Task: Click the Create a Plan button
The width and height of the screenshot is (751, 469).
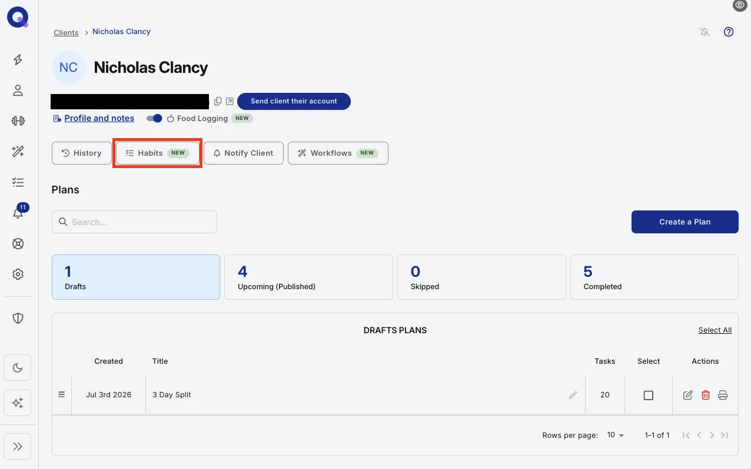Action: 685,222
